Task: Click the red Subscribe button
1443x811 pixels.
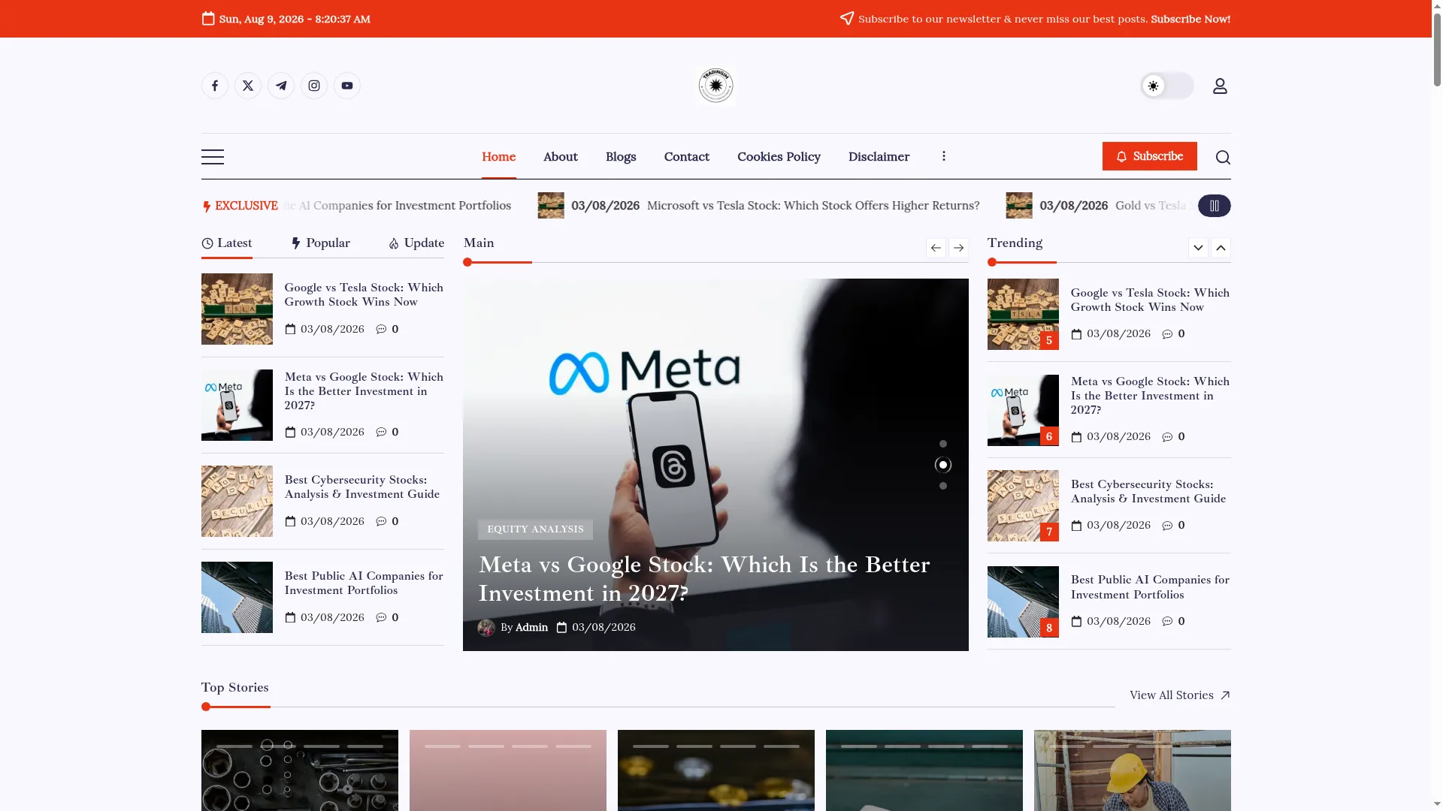Action: point(1150,156)
